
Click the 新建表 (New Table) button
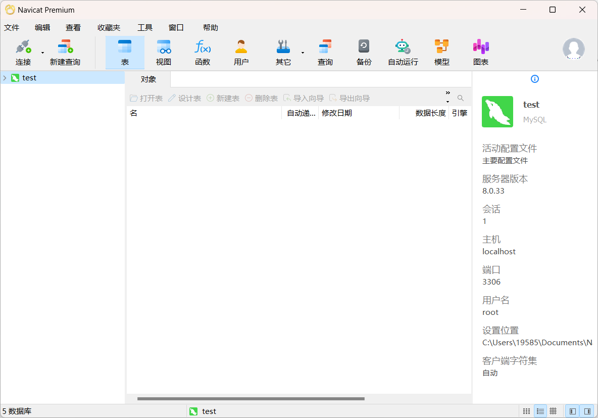tap(223, 98)
